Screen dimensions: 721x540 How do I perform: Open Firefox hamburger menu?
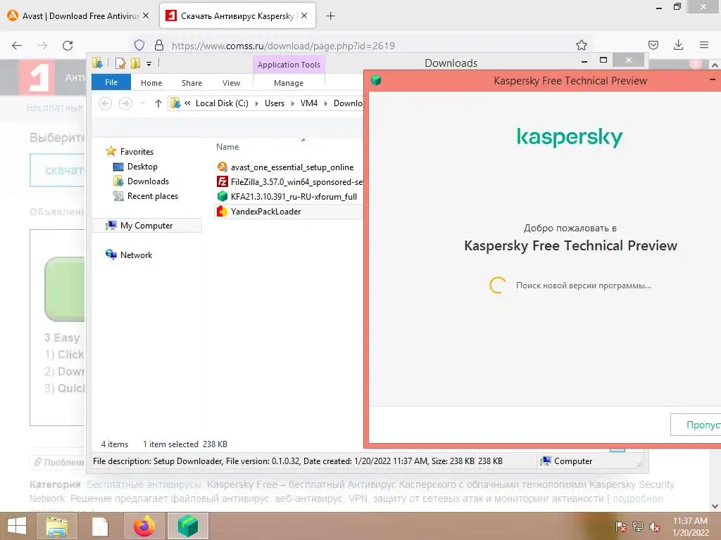[x=704, y=45]
